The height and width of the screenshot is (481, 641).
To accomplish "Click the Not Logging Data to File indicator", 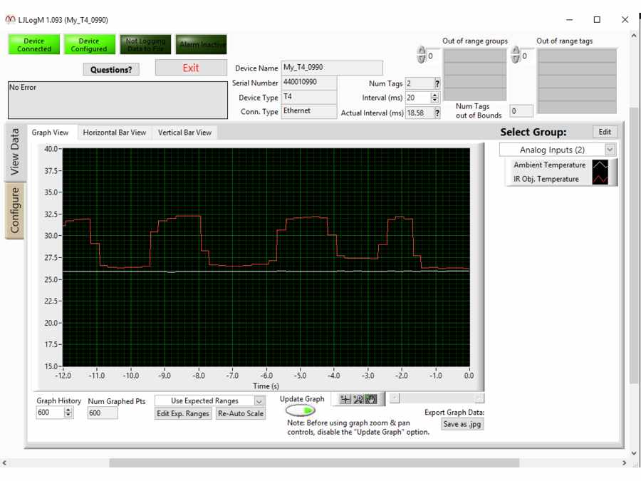I will [x=145, y=43].
